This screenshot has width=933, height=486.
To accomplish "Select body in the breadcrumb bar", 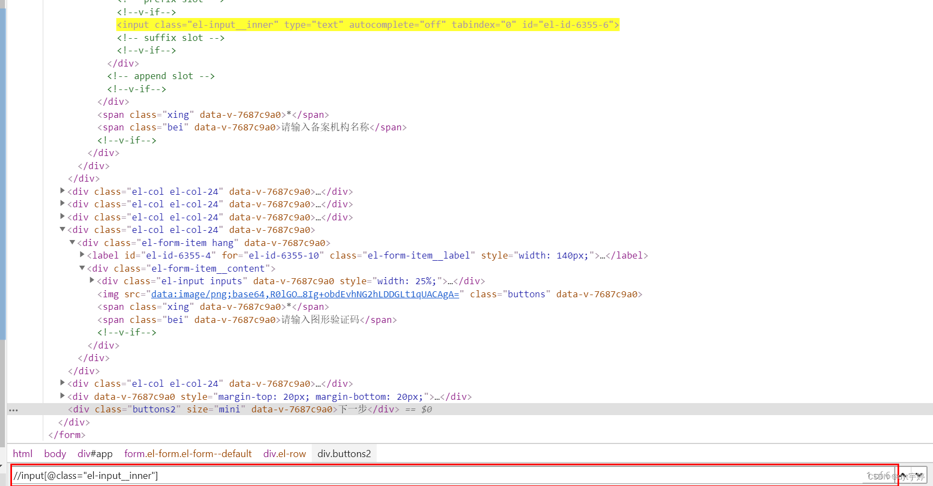I will (x=55, y=454).
